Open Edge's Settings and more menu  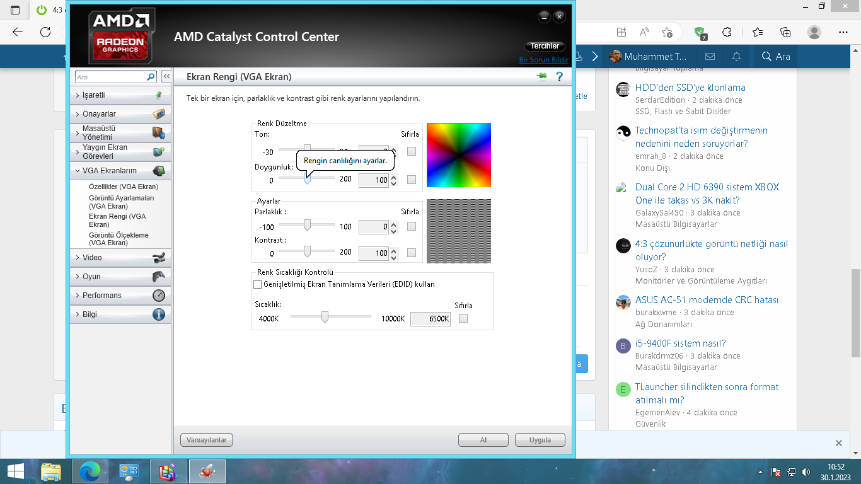pyautogui.click(x=844, y=32)
